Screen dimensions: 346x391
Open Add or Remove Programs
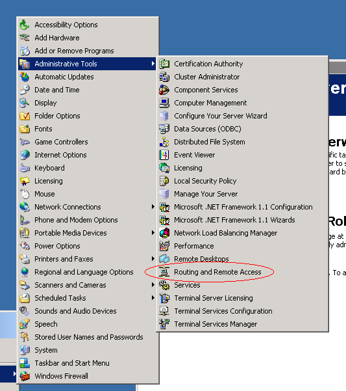(x=87, y=51)
